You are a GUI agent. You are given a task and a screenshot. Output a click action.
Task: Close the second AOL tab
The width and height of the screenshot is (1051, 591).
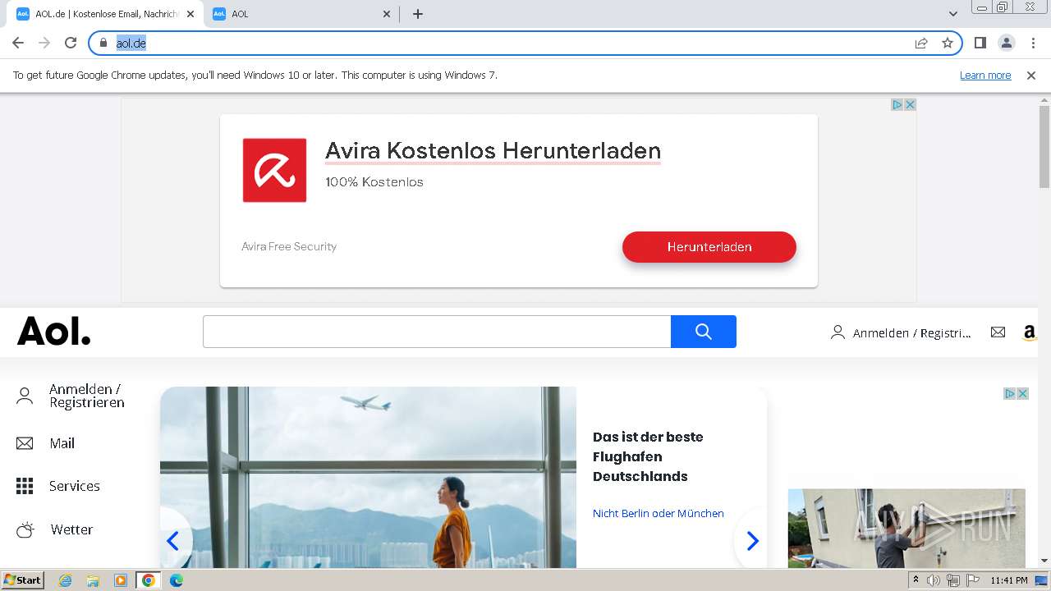pyautogui.click(x=388, y=14)
